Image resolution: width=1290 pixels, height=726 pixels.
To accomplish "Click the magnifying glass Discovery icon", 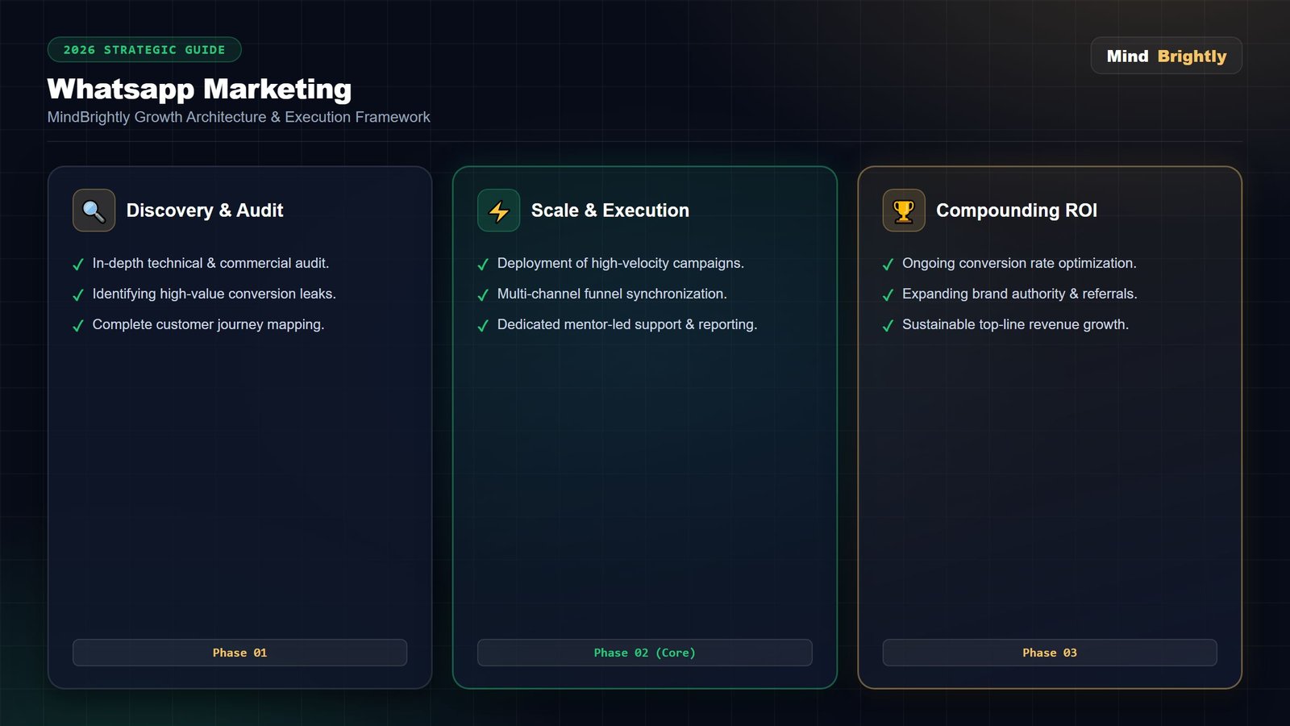I will click(x=94, y=211).
